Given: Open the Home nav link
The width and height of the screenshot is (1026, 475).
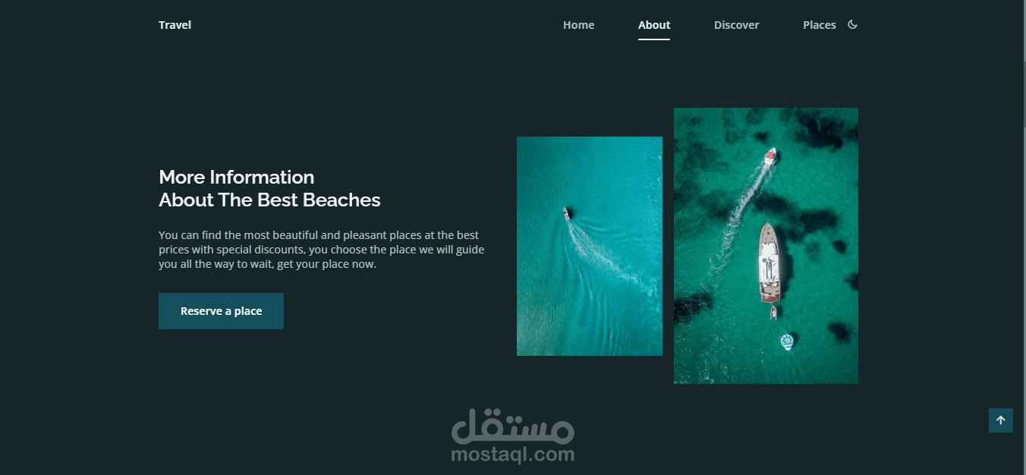Looking at the screenshot, I should point(578,25).
